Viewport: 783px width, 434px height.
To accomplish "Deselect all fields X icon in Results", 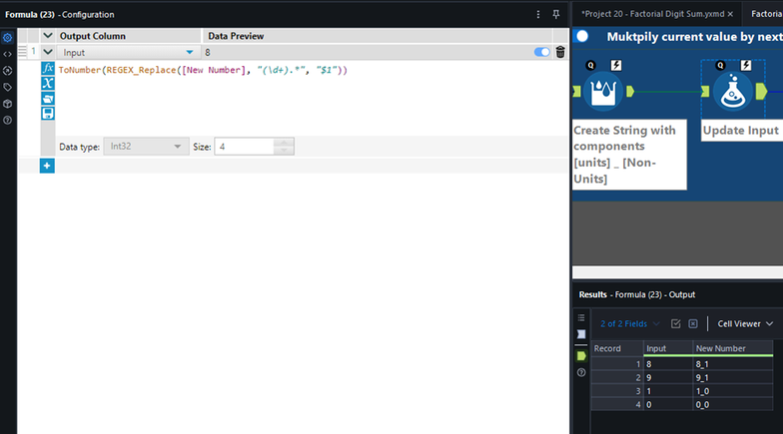I will (x=693, y=323).
